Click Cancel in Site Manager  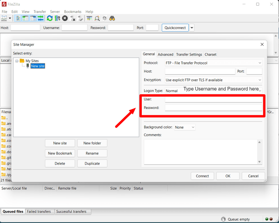point(253,176)
